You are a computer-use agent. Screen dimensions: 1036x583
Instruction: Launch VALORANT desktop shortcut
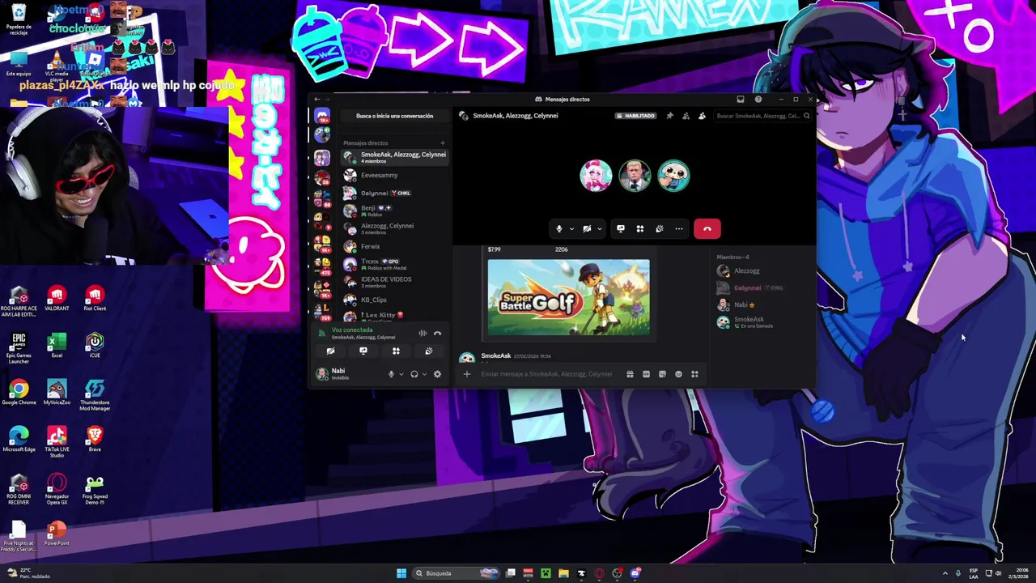tap(57, 298)
